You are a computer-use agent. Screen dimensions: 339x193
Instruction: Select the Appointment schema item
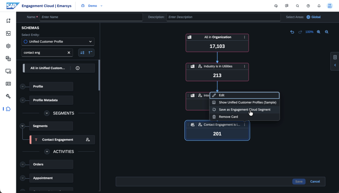point(51,178)
